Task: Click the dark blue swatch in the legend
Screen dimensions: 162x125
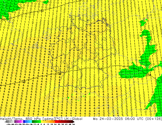Action: 24,122
